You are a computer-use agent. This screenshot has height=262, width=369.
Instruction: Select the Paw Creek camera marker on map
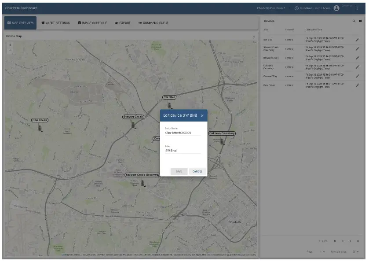(40, 128)
